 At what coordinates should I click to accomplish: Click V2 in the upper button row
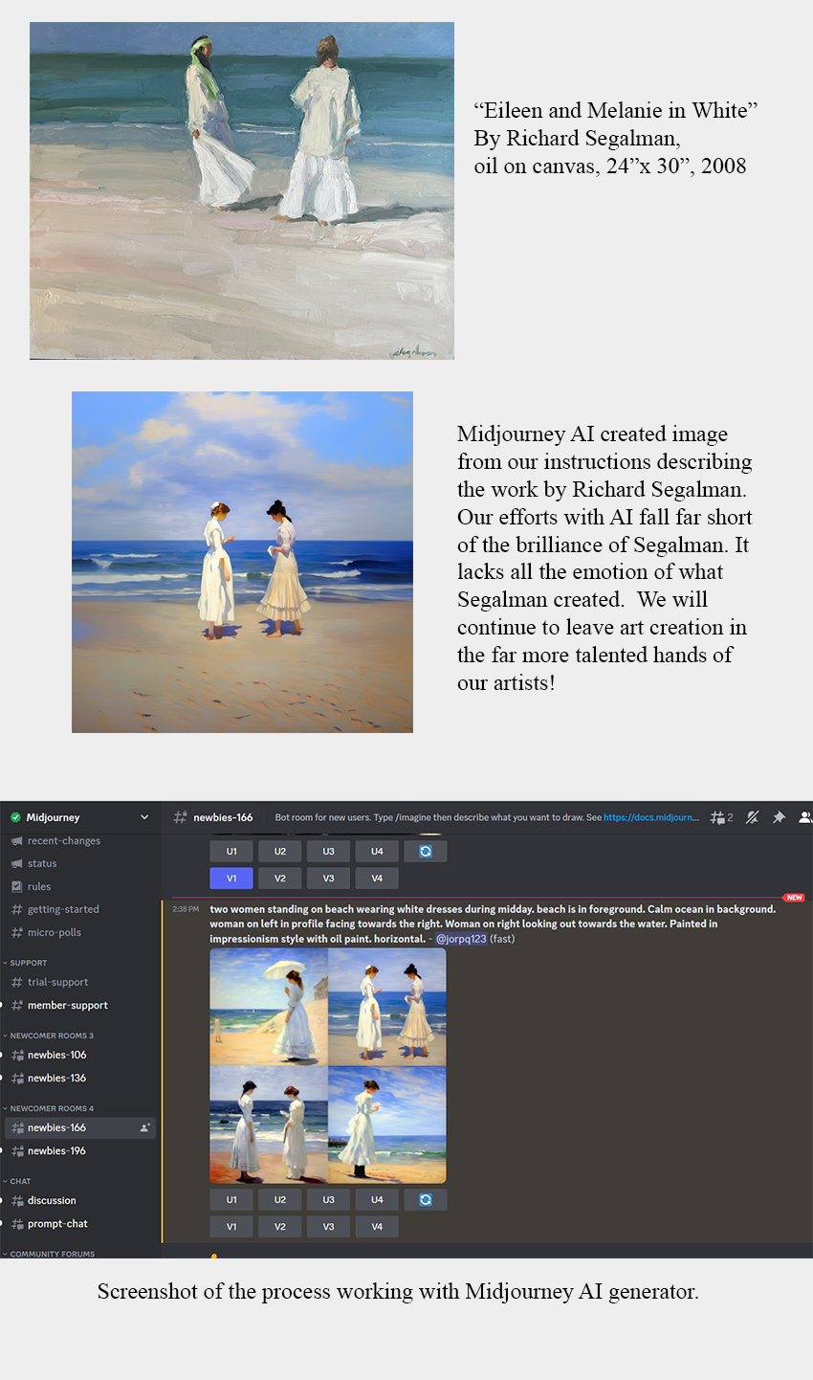pos(280,878)
